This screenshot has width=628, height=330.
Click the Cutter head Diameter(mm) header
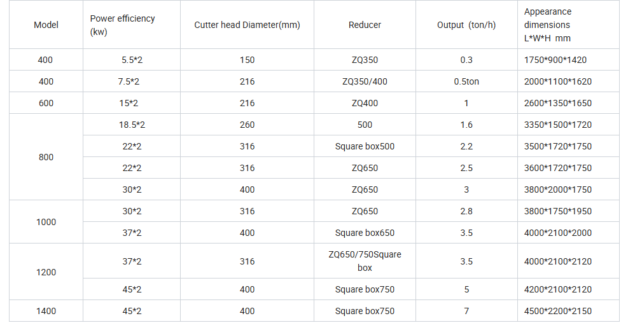tap(247, 25)
